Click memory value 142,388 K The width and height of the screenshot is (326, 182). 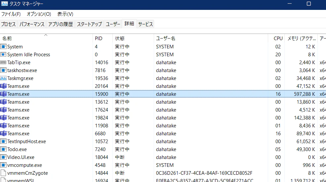coord(305,117)
